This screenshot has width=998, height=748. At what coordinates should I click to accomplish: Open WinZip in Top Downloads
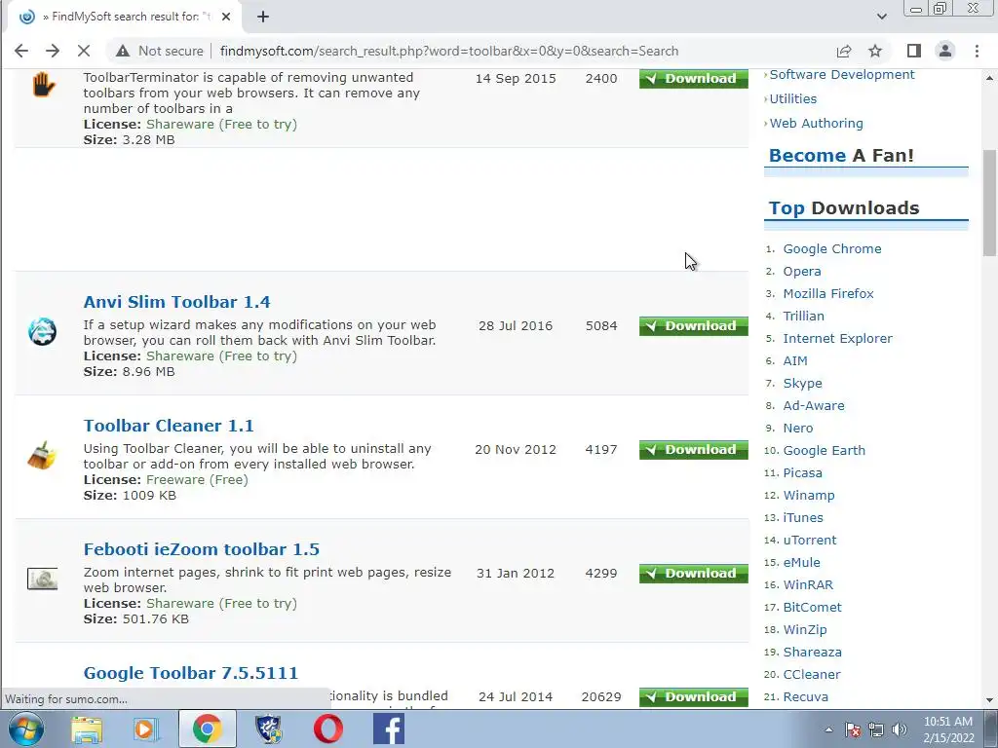tap(805, 630)
